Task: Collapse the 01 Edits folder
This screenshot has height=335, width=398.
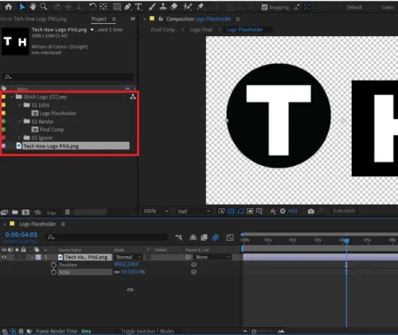Action: point(19,105)
